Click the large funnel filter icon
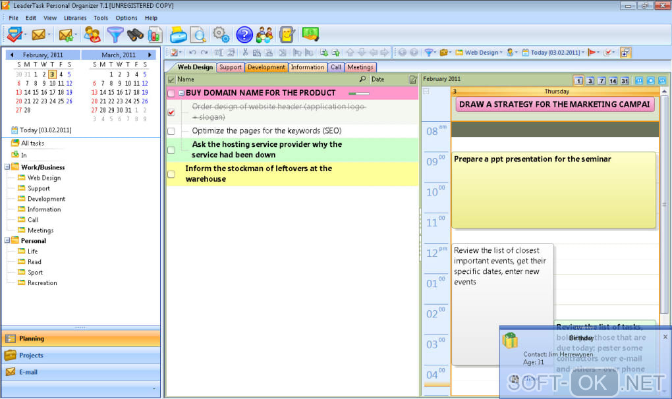The height and width of the screenshot is (399, 672). pyautogui.click(x=115, y=35)
